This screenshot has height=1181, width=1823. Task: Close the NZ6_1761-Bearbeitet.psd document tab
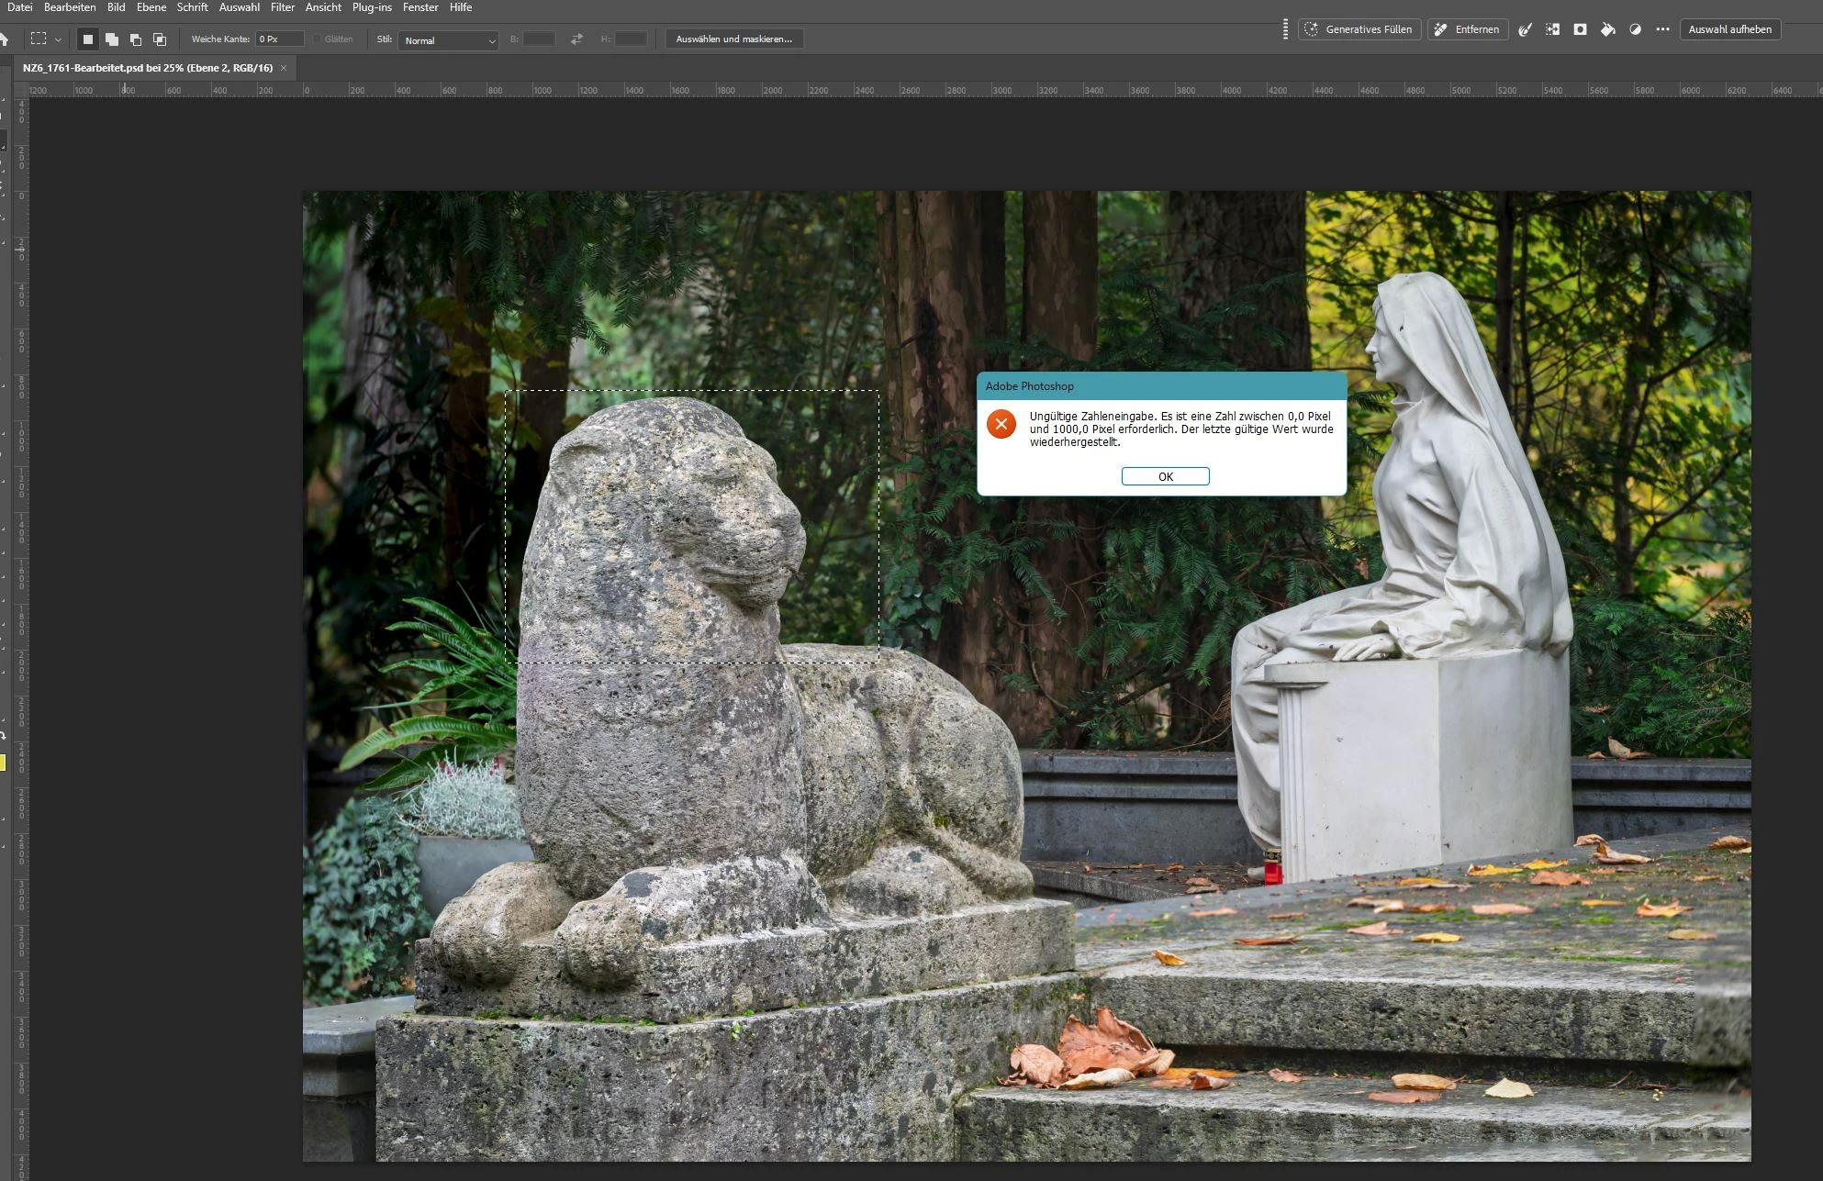[x=284, y=68]
